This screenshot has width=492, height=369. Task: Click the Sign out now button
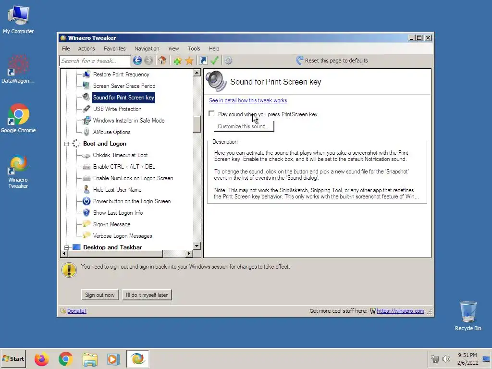[x=100, y=295]
